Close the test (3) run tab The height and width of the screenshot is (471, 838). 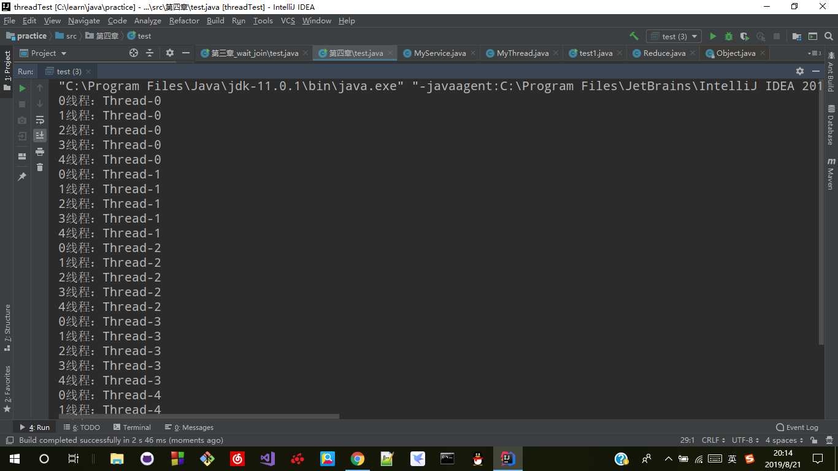[88, 72]
